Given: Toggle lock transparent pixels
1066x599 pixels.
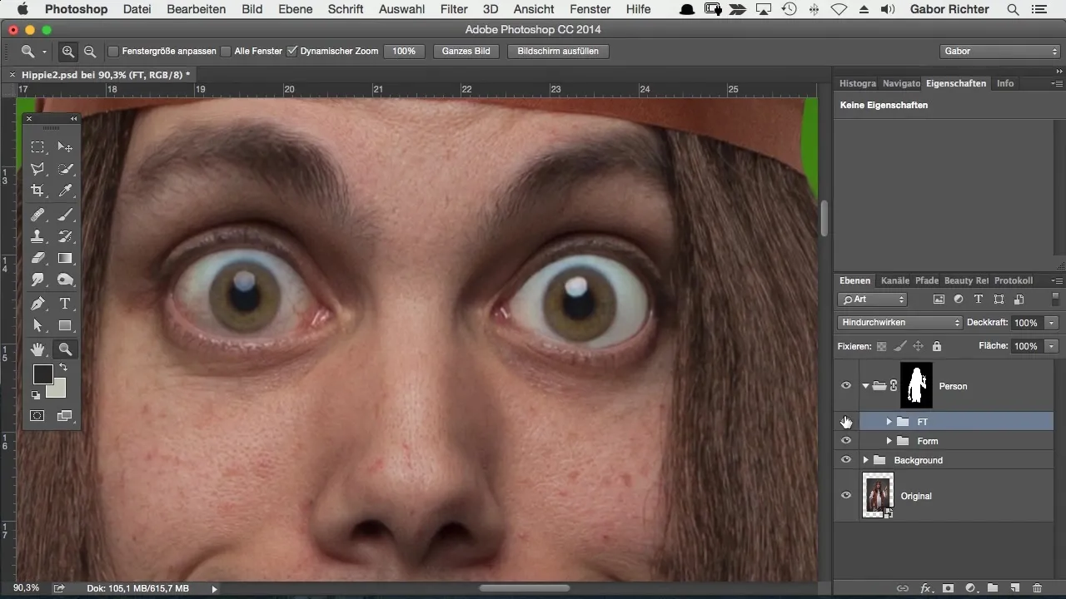Looking at the screenshot, I should click(x=881, y=346).
